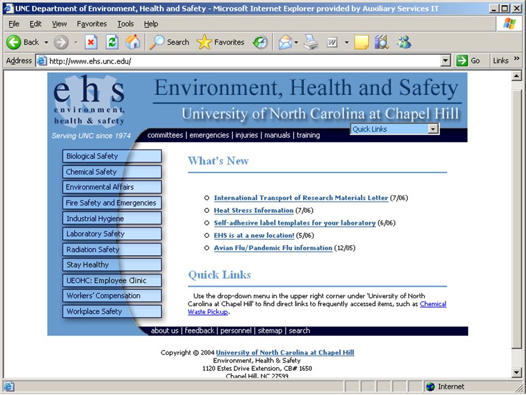This screenshot has height=395, width=526.
Task: Select Industrial Hygiene button
Action: pyautogui.click(x=112, y=218)
